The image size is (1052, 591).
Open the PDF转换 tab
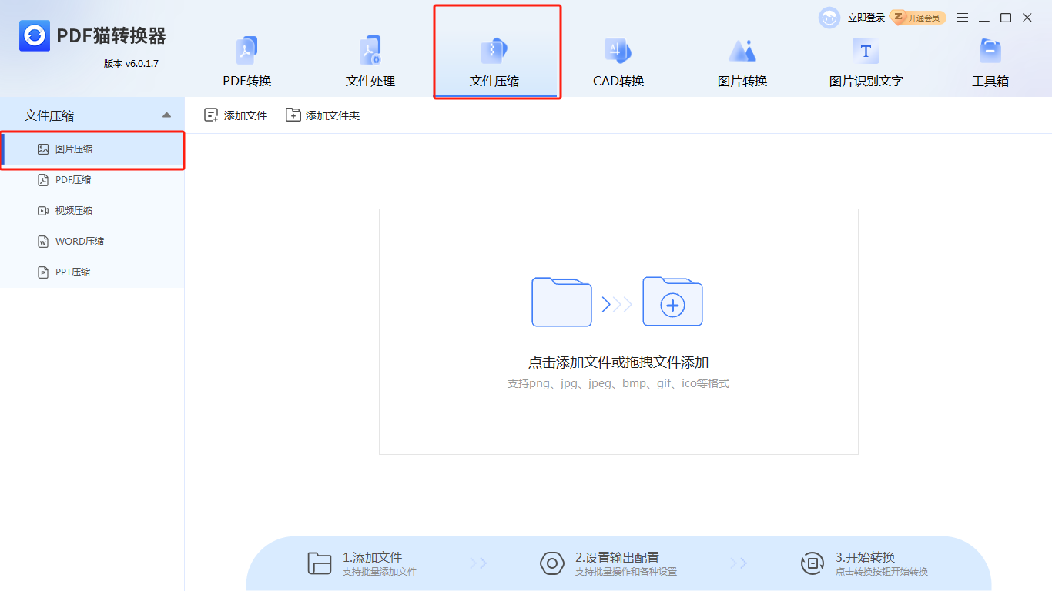click(246, 63)
